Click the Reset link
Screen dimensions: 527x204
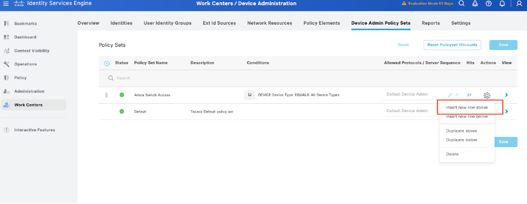pyautogui.click(x=403, y=45)
